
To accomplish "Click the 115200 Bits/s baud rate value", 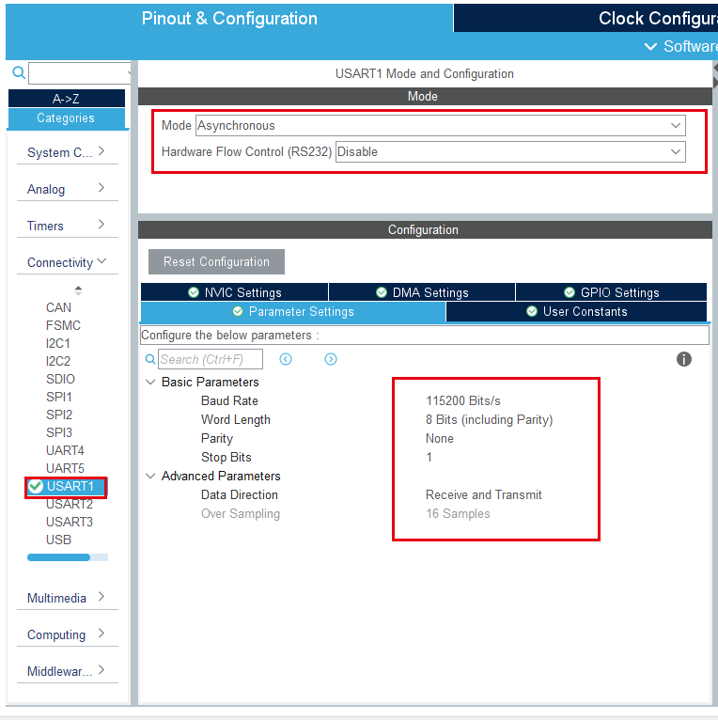I will 462,400.
